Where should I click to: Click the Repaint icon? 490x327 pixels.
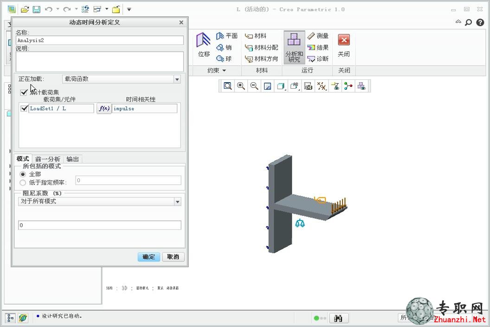coord(267,86)
